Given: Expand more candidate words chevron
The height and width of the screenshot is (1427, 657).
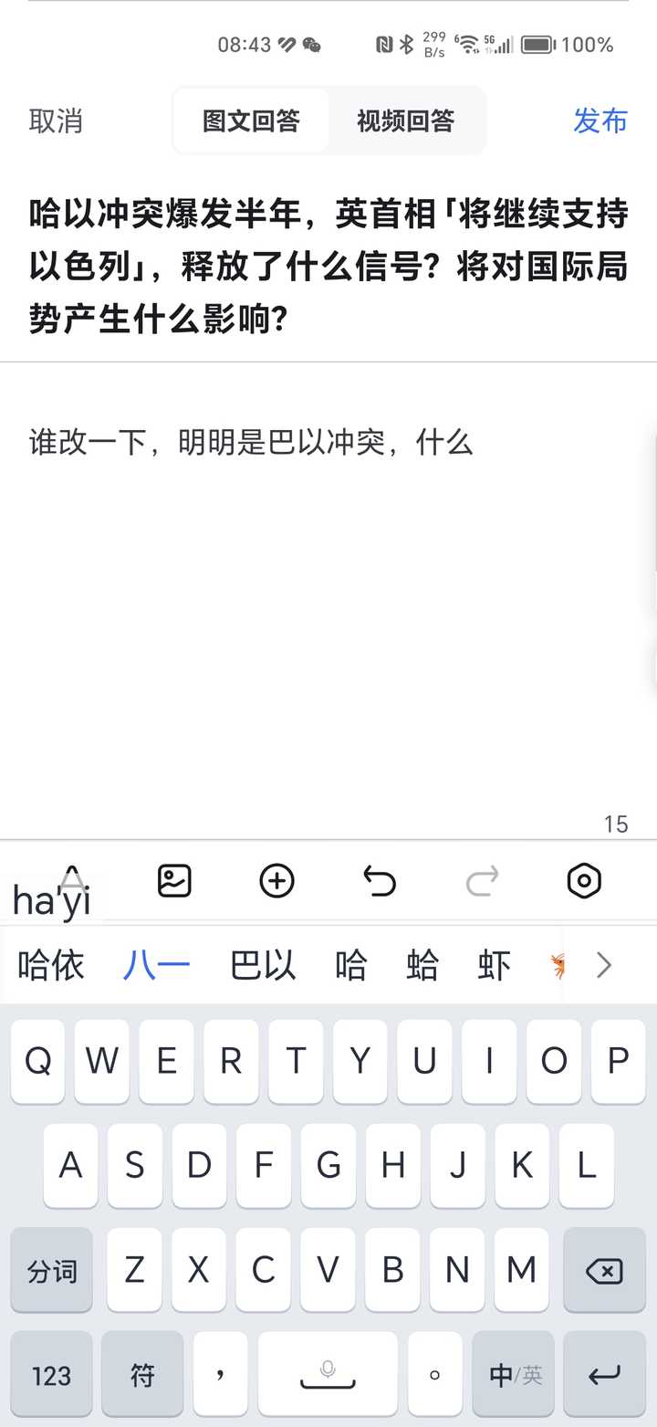Looking at the screenshot, I should click(604, 965).
